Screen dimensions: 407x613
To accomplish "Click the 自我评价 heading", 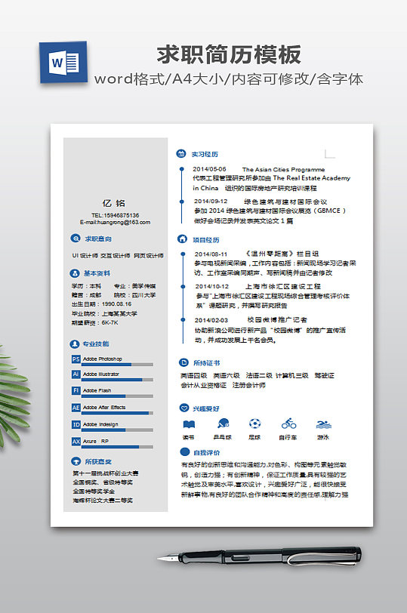I will pyautogui.click(x=207, y=452).
